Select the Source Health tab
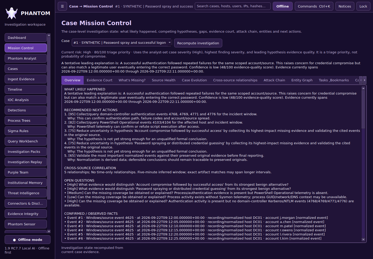Image resolution: width=373 pixels, height=259 pixels. coord(164,80)
